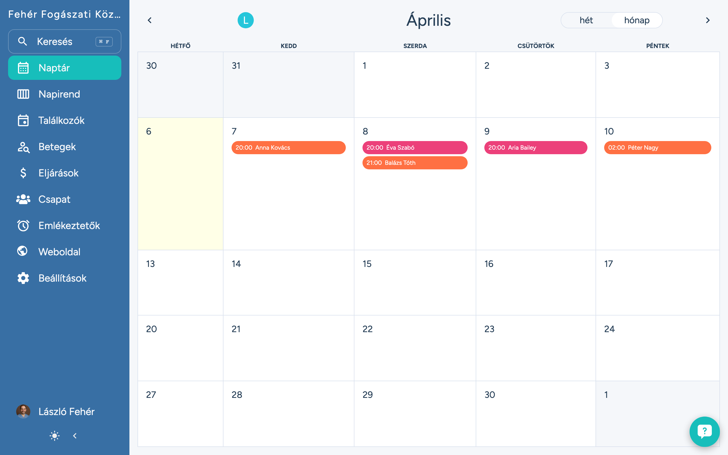Click the teal L provider avatar
Image resolution: width=728 pixels, height=455 pixels.
click(x=245, y=20)
